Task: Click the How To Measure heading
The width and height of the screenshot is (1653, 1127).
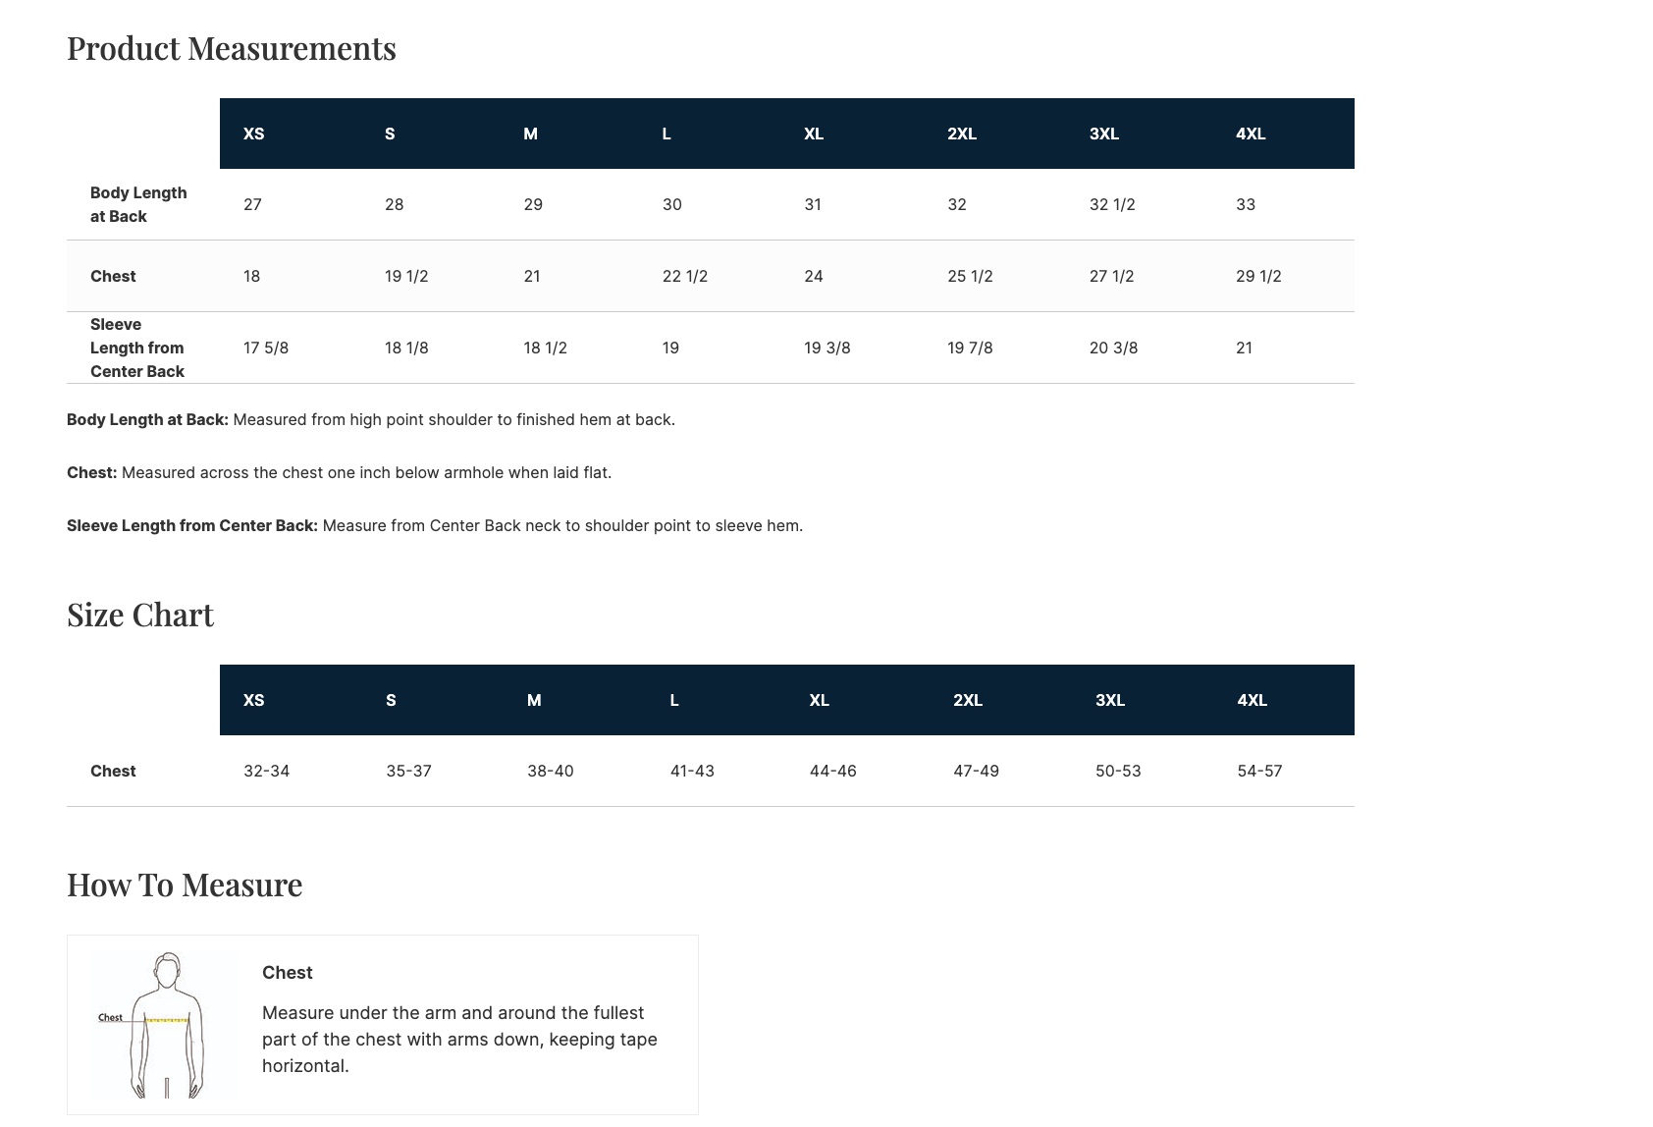Action: pyautogui.click(x=185, y=885)
